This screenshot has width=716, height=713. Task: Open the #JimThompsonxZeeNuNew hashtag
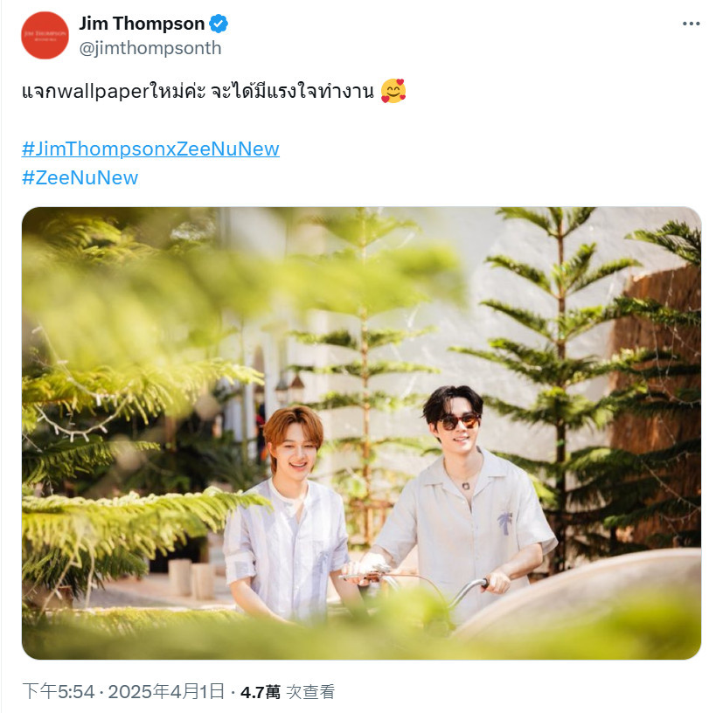pyautogui.click(x=150, y=149)
